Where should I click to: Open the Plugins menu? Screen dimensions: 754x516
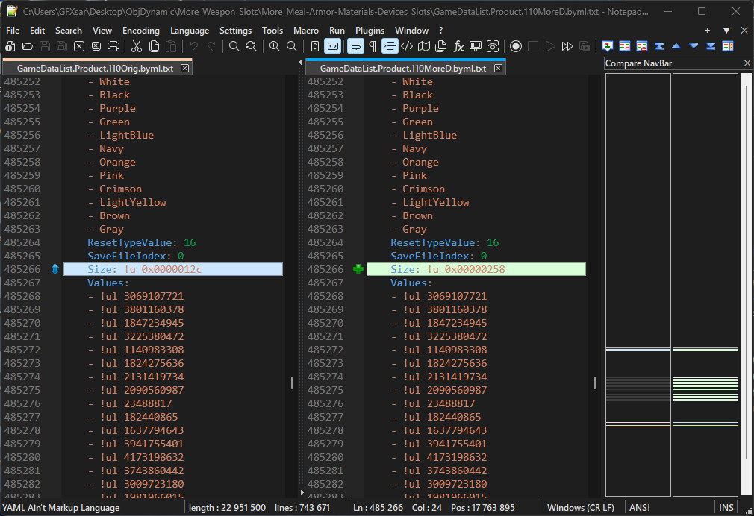click(x=370, y=31)
